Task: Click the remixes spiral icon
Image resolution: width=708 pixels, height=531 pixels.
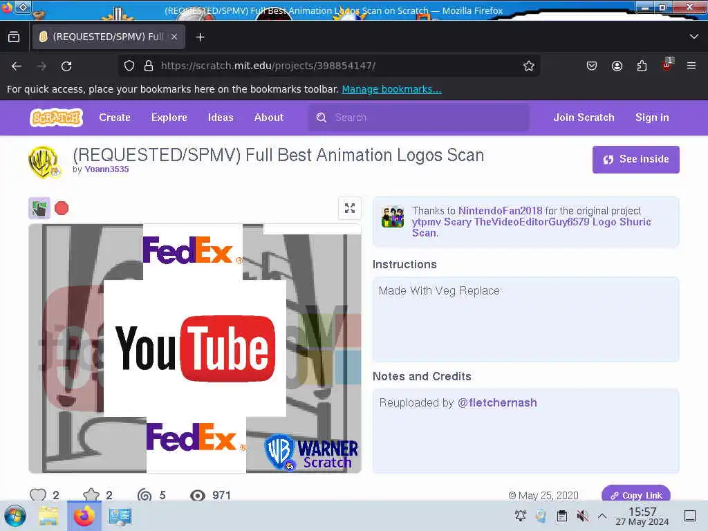Action: coord(145,495)
